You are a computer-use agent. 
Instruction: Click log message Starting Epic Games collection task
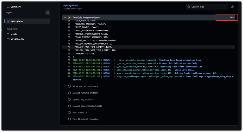(180, 60)
